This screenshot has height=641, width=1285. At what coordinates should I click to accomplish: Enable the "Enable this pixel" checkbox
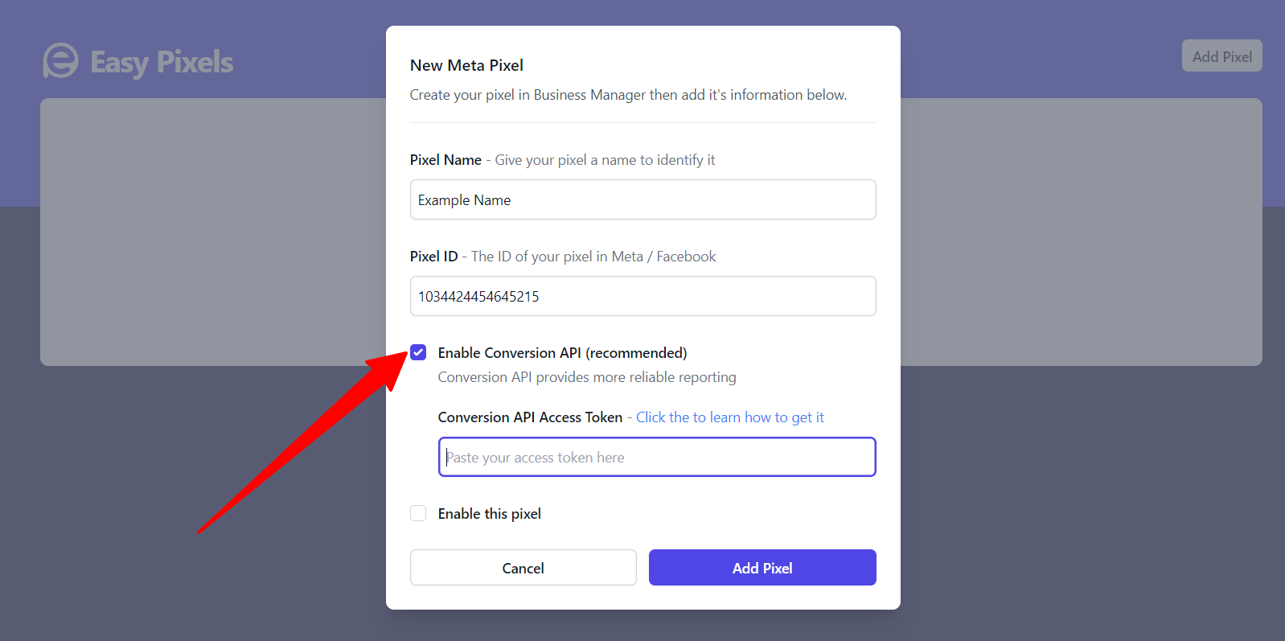[x=418, y=513]
